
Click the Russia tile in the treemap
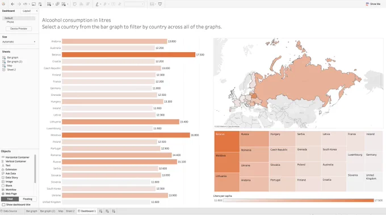point(254,139)
